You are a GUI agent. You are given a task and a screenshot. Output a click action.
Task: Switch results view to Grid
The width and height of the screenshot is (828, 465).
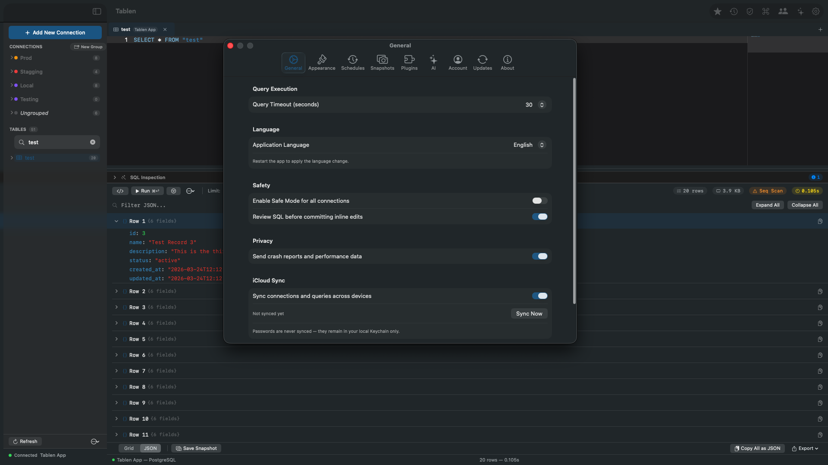coord(129,449)
